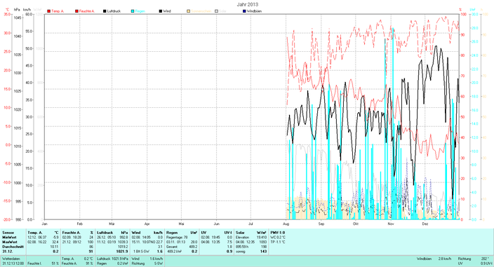Click the yellow Sonnenschein legend swatch
Screen dimensions: 494x267
coord(188,11)
